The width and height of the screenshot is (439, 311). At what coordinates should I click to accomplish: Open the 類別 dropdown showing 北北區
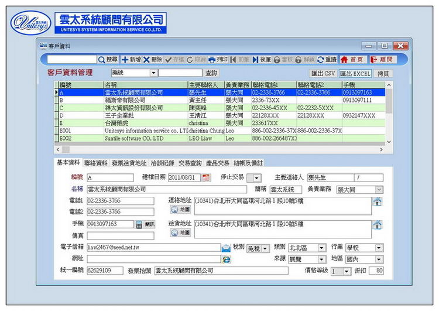pos(321,248)
